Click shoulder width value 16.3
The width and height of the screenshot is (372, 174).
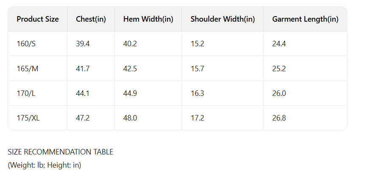coord(197,93)
